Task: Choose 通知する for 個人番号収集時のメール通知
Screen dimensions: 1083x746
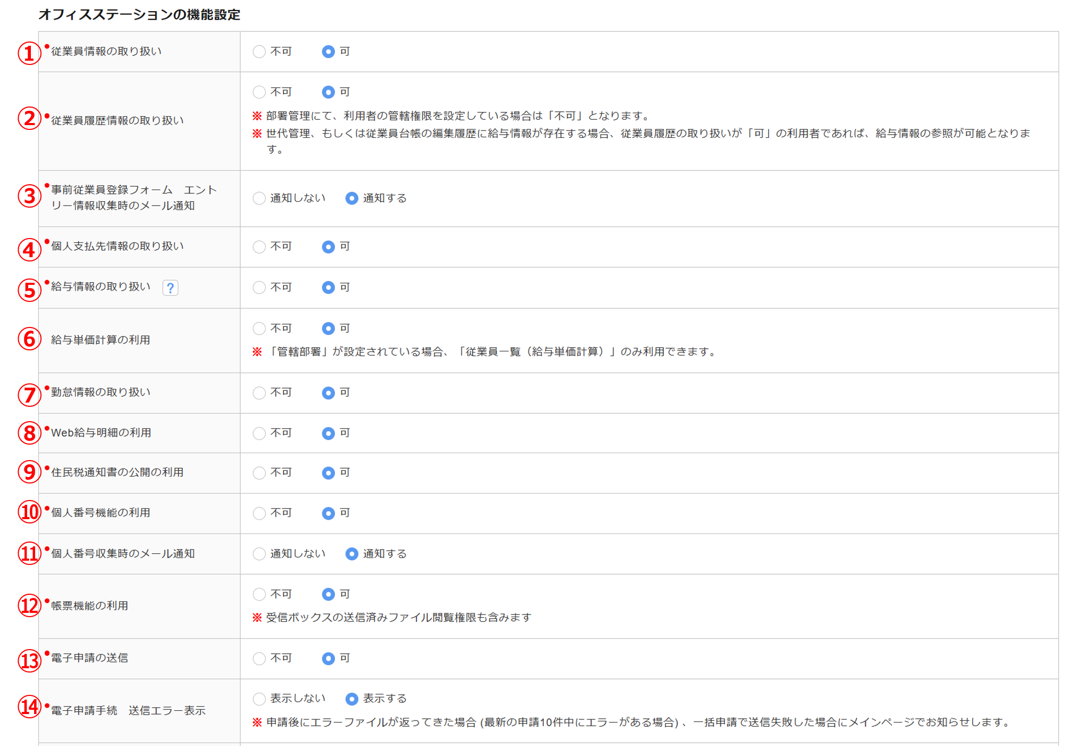Action: point(351,554)
